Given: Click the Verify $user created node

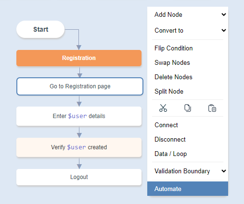Looking at the screenshot, I should [79, 147].
